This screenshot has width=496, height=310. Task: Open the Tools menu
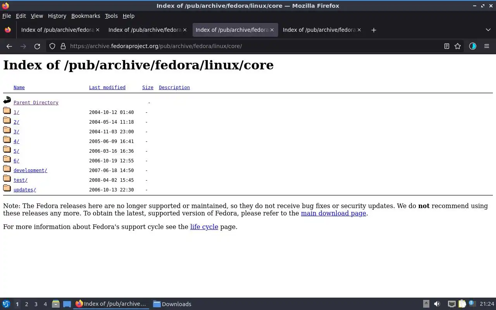click(111, 16)
